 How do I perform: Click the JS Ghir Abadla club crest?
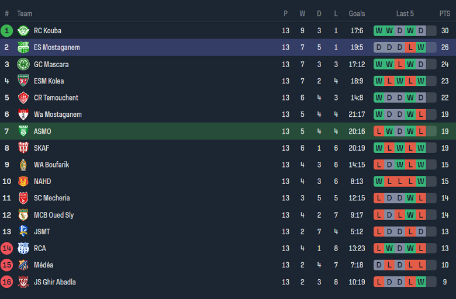(23, 282)
